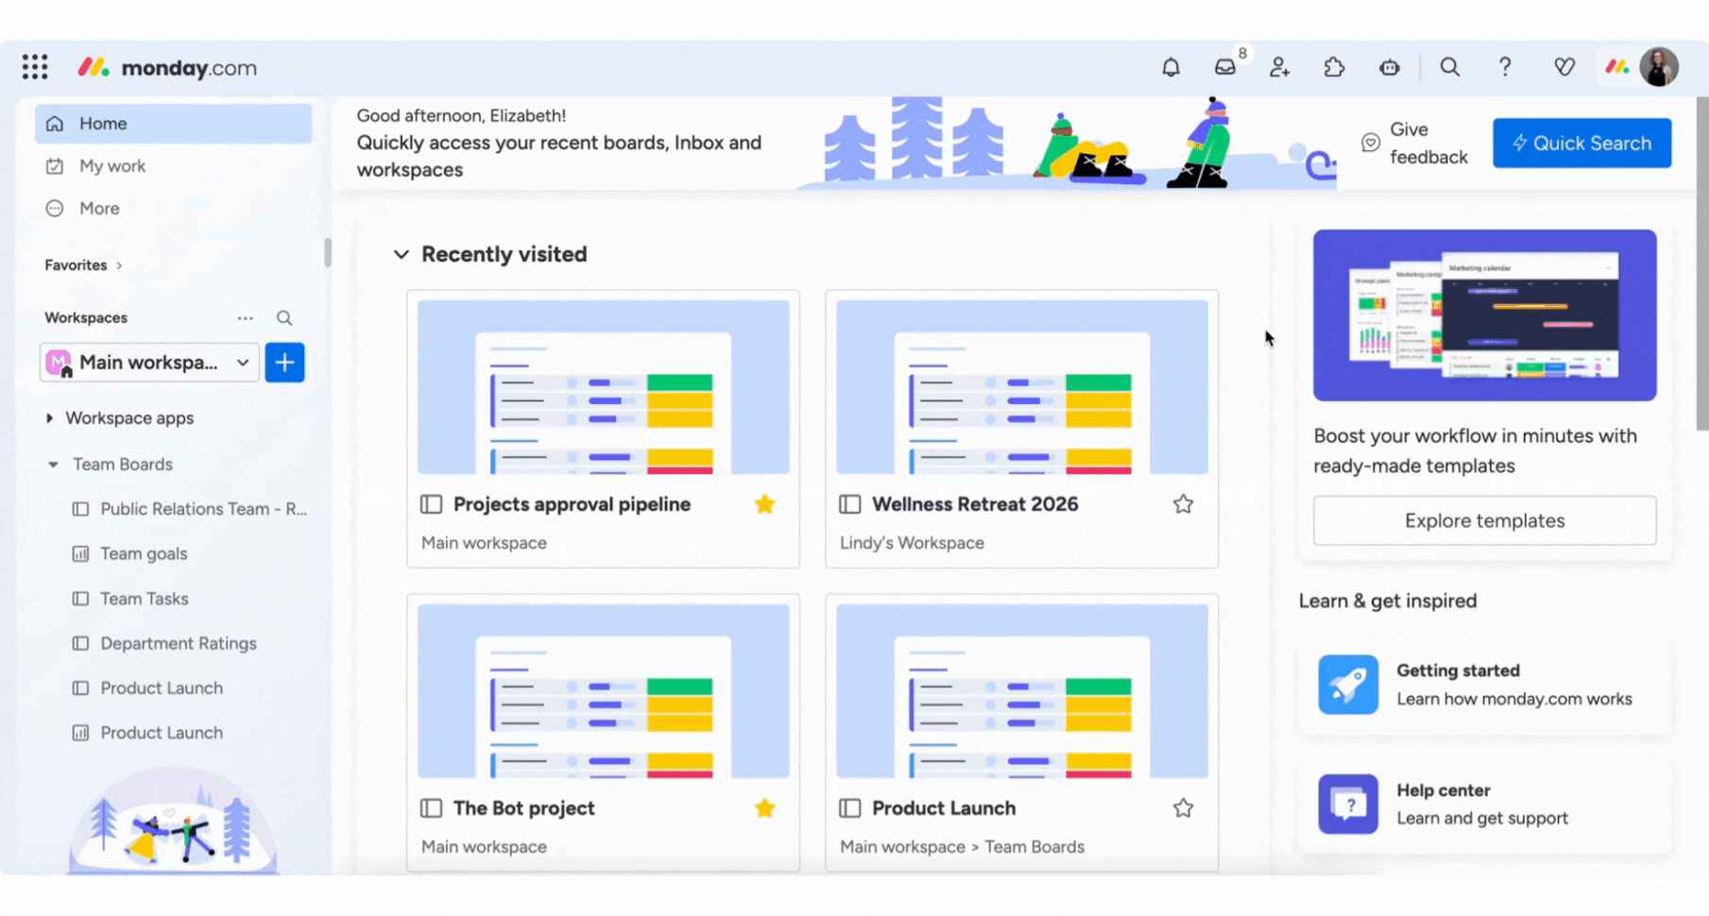The width and height of the screenshot is (1709, 916).
Task: Click the heart icon in header
Action: click(x=1564, y=67)
